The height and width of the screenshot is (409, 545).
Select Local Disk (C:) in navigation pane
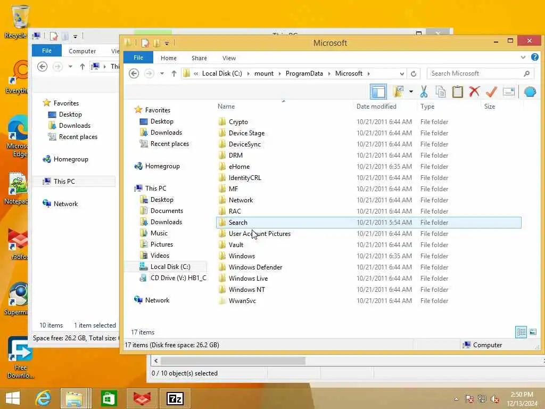(165, 267)
